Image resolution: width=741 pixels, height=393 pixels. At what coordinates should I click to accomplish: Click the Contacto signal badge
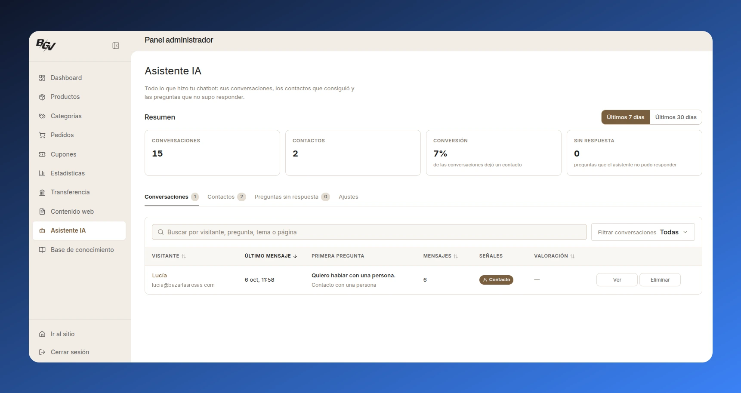[x=496, y=280]
